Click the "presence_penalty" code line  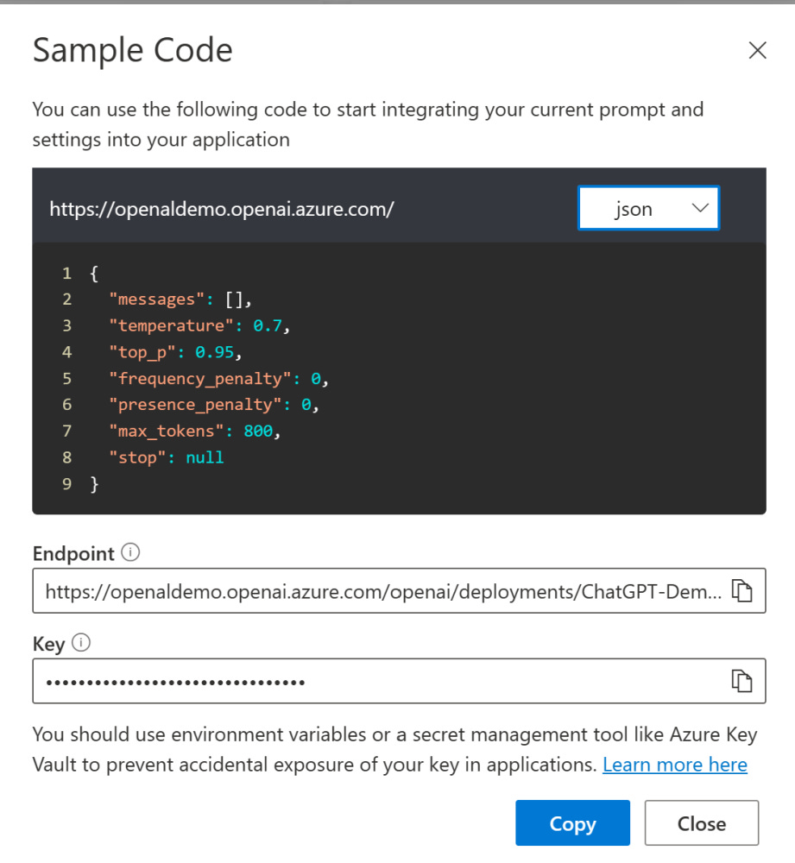tap(214, 406)
